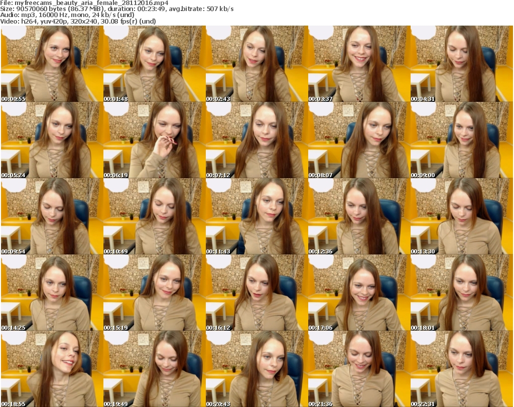Select the thumbnail frame at 00:02:43
514x407 pixels.
(x=256, y=64)
